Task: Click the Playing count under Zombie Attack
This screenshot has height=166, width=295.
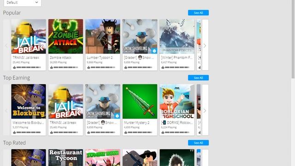Action: [58, 62]
